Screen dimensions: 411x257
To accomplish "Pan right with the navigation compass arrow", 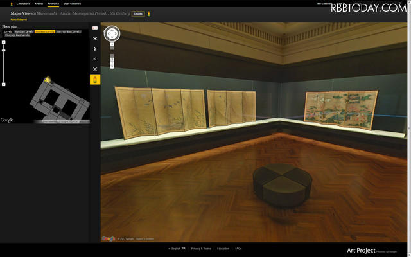I will [116, 33].
